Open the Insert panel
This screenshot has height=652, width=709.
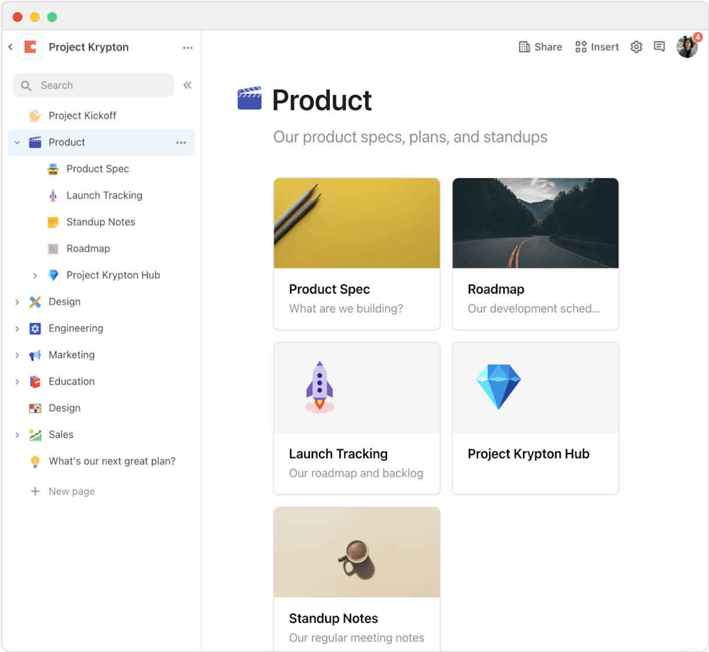tap(596, 47)
